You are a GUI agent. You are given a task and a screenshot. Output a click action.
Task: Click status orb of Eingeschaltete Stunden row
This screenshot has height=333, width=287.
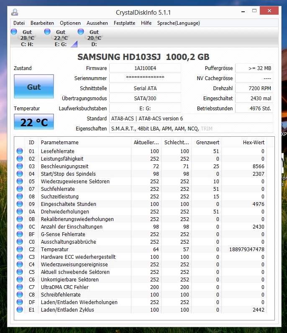pos(20,204)
